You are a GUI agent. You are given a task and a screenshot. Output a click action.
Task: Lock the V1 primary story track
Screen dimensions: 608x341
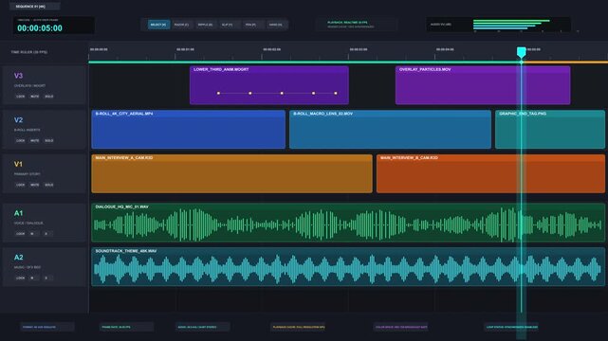(x=21, y=185)
